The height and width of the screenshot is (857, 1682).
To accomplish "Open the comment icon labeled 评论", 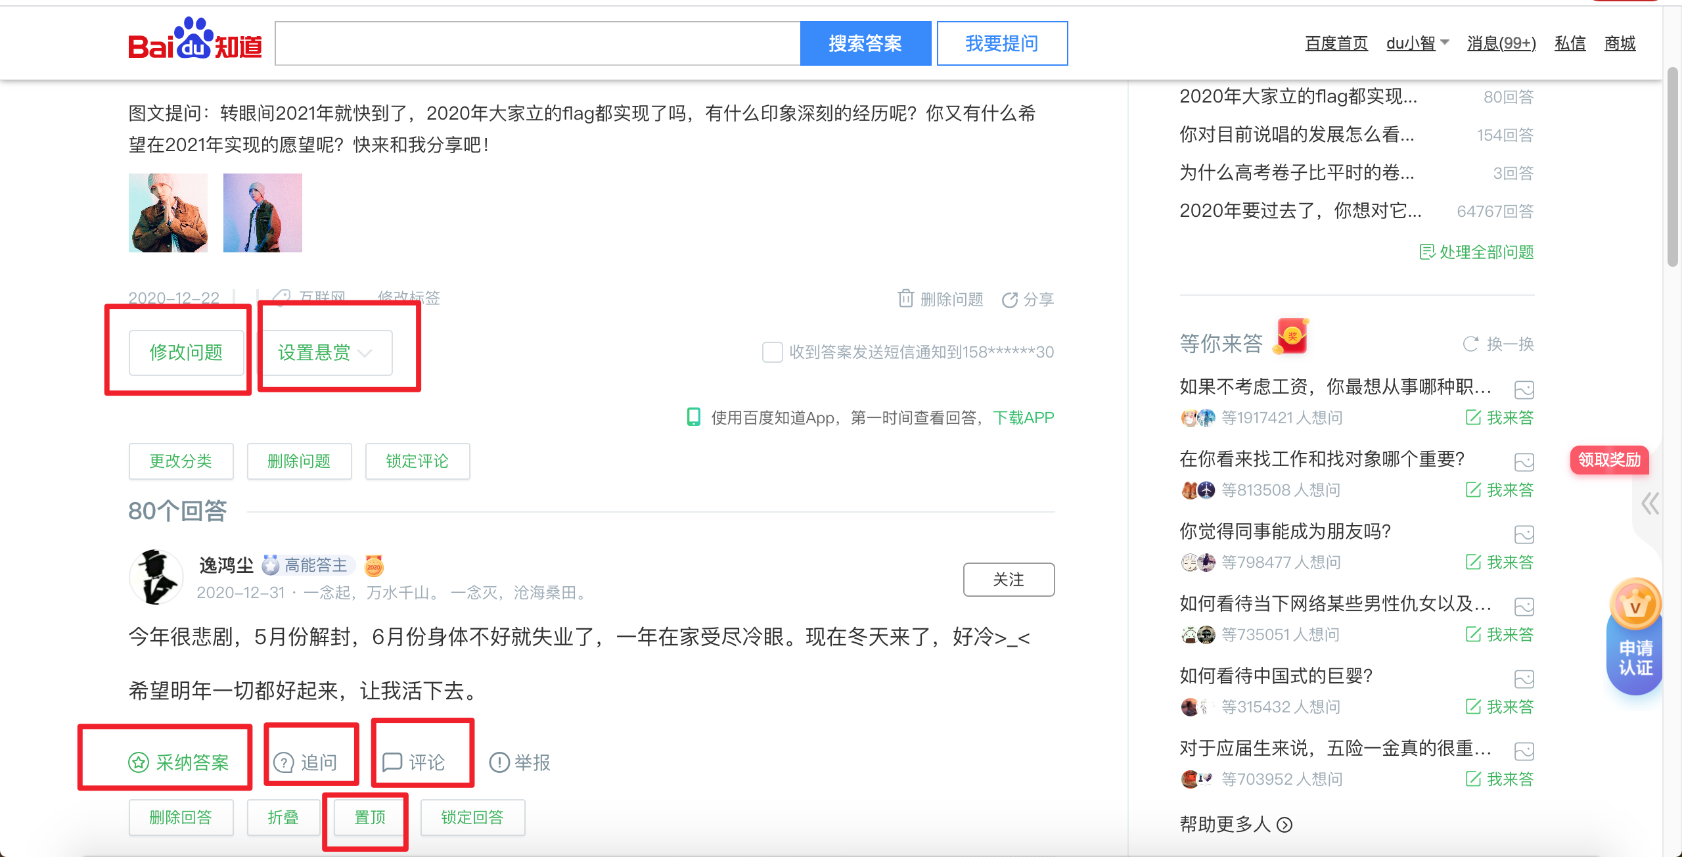I will pos(392,762).
